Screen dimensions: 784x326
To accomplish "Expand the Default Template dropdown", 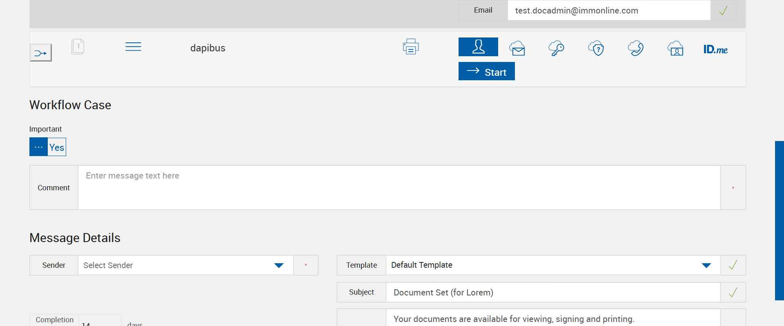I will (x=552, y=265).
